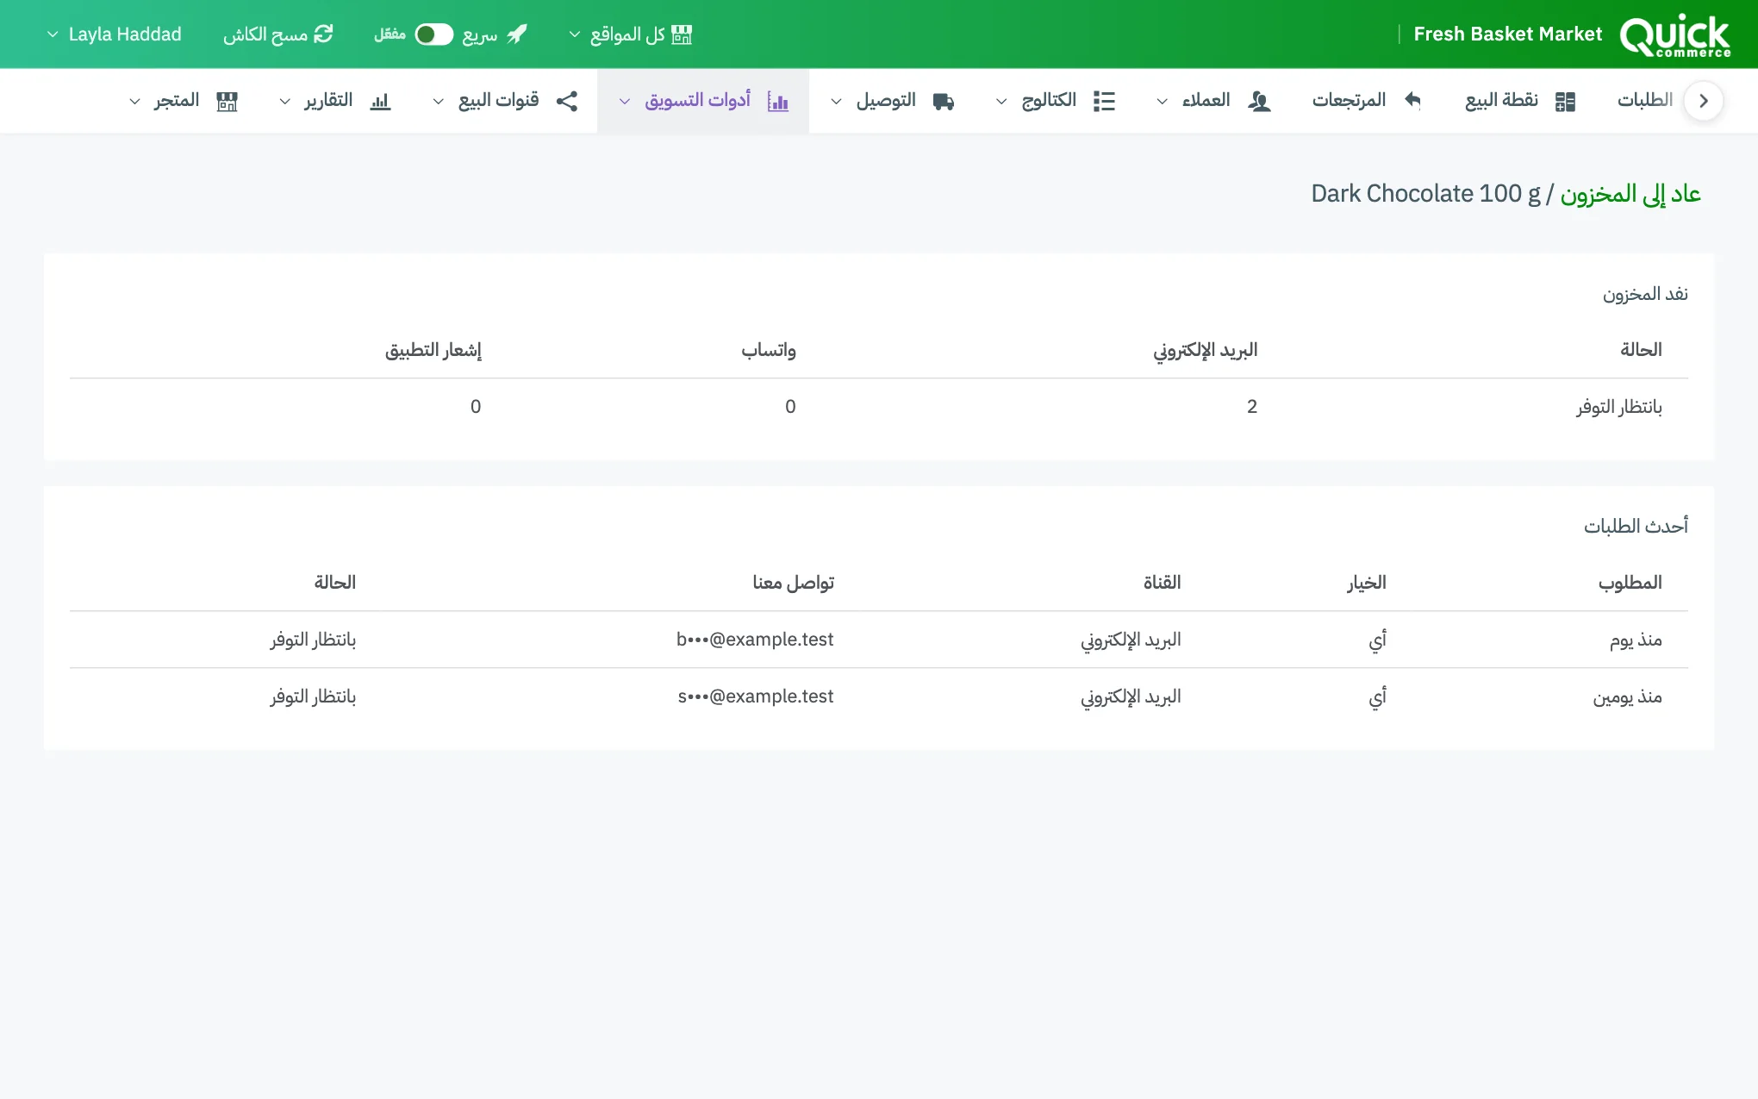Click the return arrow icon beside المرتجعات
Screen dimensions: 1758x1099
point(1412,101)
